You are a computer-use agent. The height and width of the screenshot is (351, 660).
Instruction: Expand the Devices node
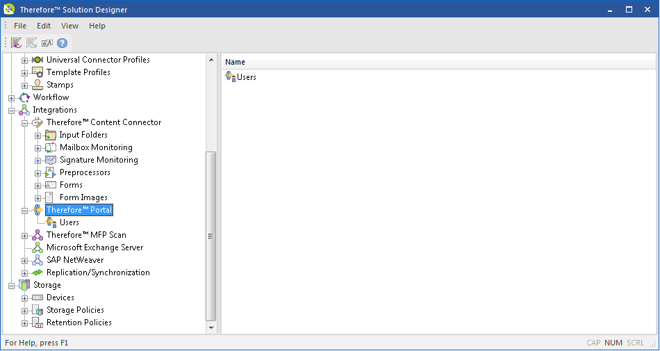[24, 298]
